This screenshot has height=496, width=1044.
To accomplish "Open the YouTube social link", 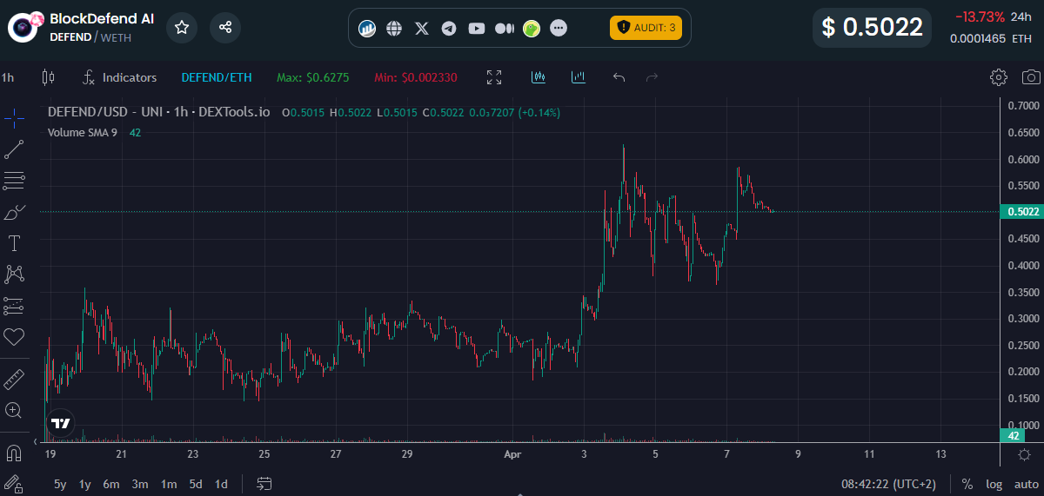I will coord(477,29).
